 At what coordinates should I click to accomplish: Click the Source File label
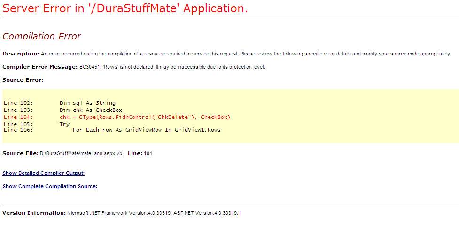coord(21,153)
